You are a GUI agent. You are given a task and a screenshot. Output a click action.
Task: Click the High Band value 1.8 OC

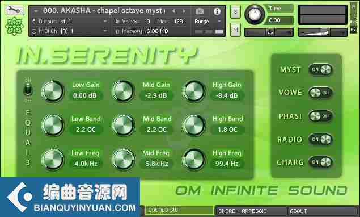pos(227,130)
